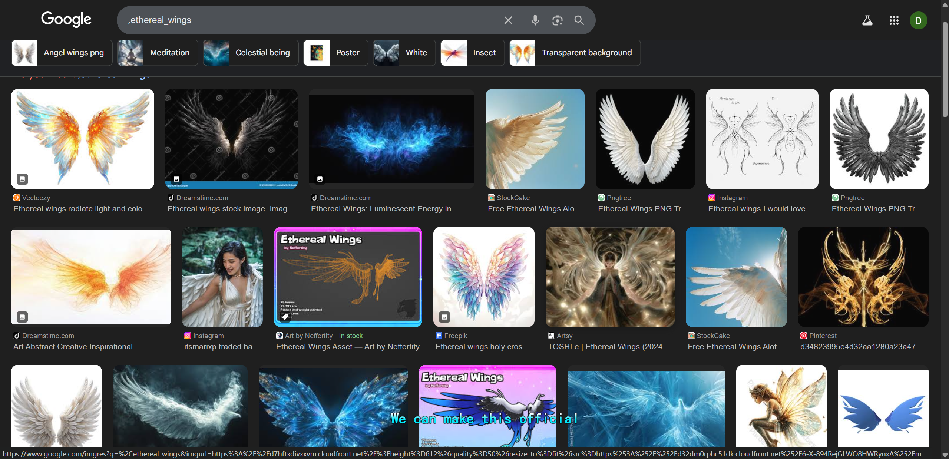Clear the search box text
Screen dimensions: 949x459
508,20
